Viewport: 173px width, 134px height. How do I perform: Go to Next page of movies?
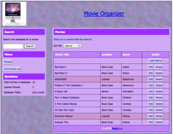(x=117, y=128)
